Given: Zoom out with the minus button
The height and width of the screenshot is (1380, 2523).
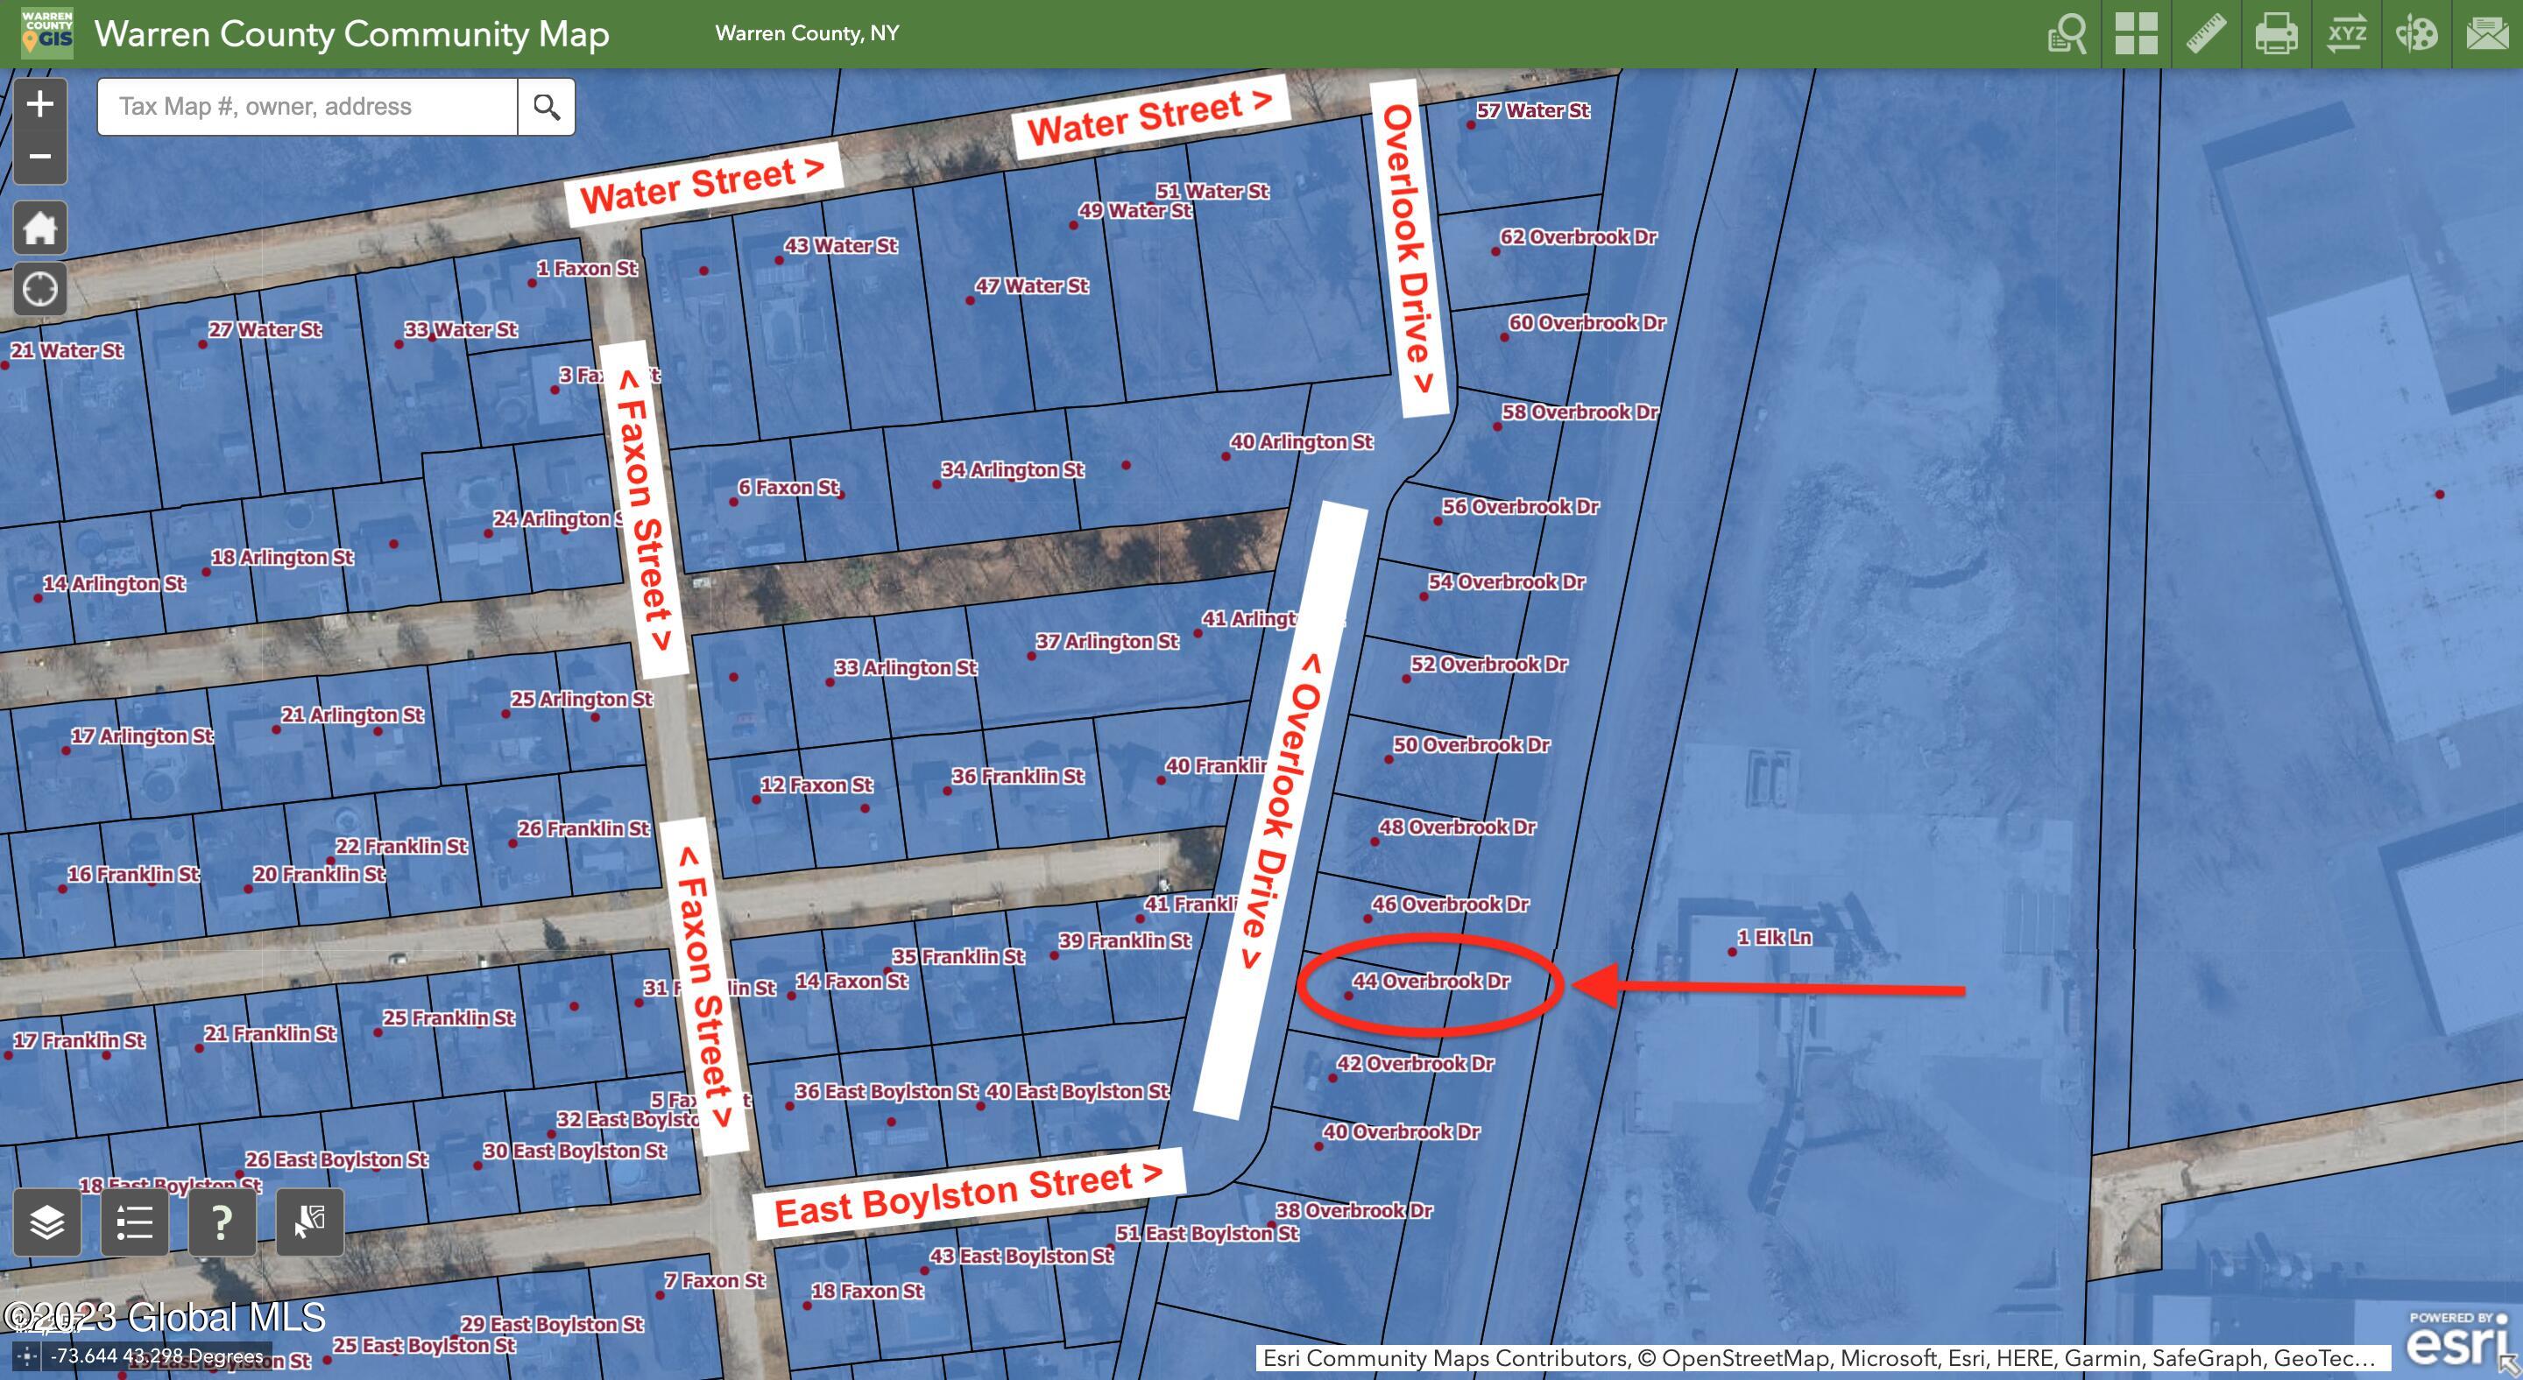Looking at the screenshot, I should [x=40, y=157].
